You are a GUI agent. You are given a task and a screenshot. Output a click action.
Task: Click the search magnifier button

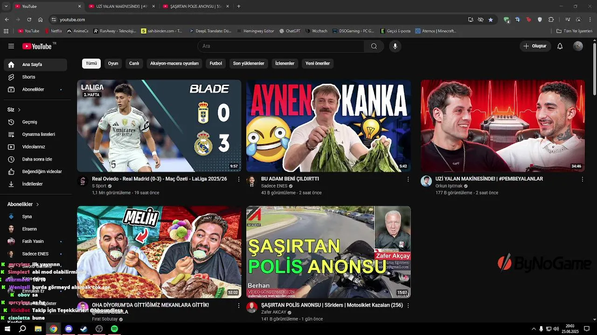(374, 46)
